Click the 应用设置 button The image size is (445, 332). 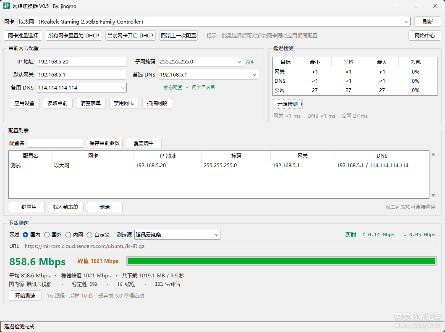point(24,103)
